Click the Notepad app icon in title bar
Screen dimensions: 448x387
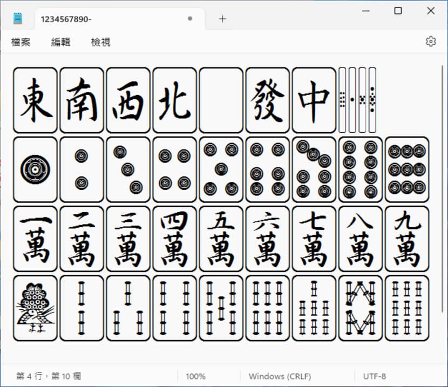(18, 18)
